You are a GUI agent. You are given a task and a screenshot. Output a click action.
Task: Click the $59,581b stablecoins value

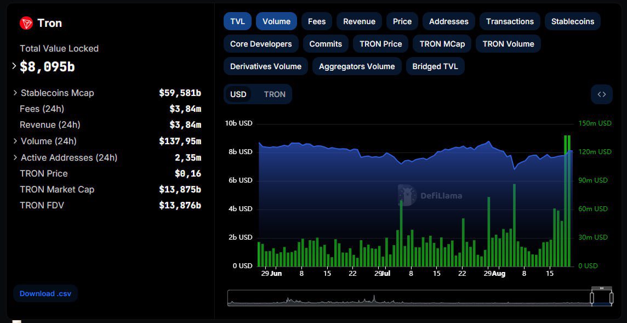tap(180, 93)
